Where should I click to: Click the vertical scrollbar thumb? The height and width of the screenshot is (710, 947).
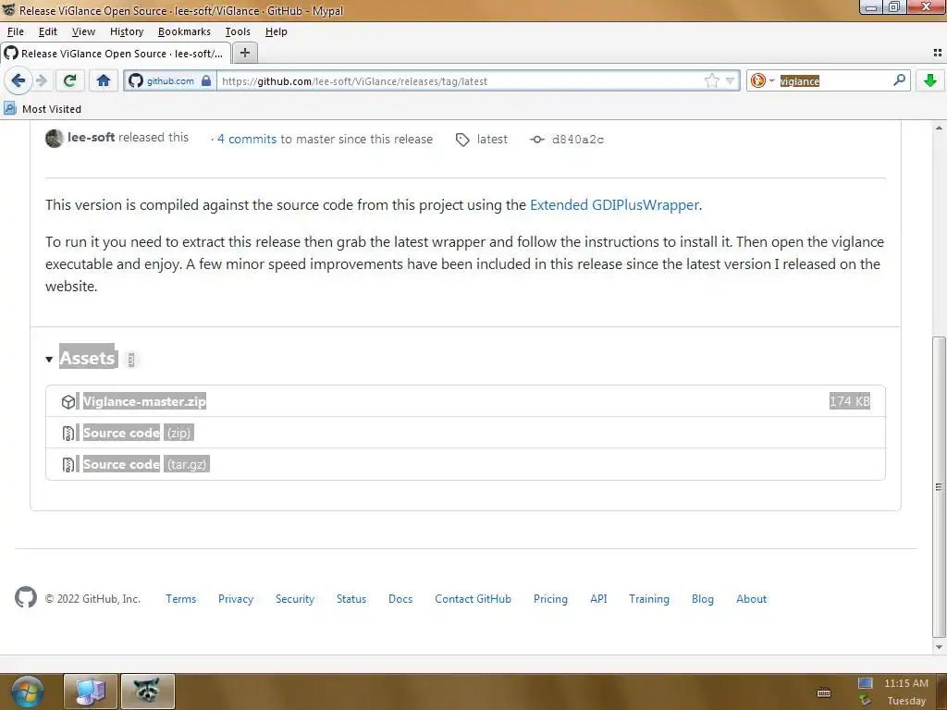pos(939,486)
